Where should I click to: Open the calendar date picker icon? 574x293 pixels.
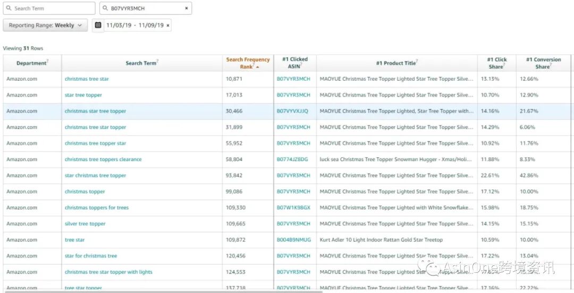pyautogui.click(x=98, y=26)
